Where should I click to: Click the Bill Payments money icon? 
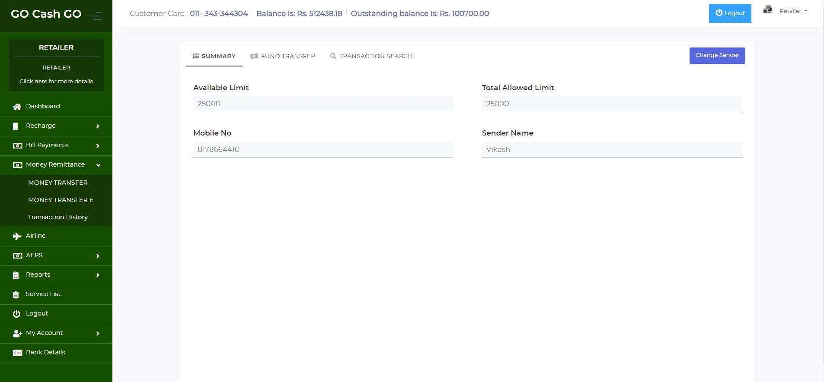[x=17, y=145]
